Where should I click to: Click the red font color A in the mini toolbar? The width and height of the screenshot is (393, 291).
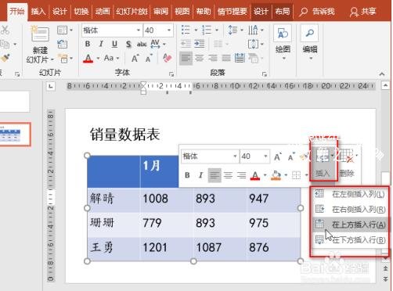(x=255, y=175)
